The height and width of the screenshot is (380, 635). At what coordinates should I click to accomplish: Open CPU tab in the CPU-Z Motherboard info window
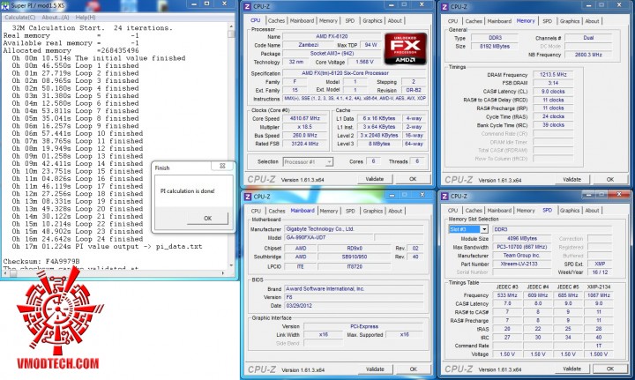pyautogui.click(x=256, y=211)
